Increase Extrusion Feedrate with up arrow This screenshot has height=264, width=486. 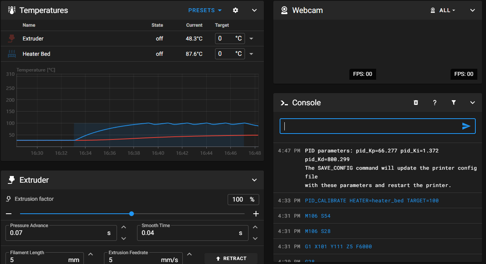pyautogui.click(x=189, y=254)
